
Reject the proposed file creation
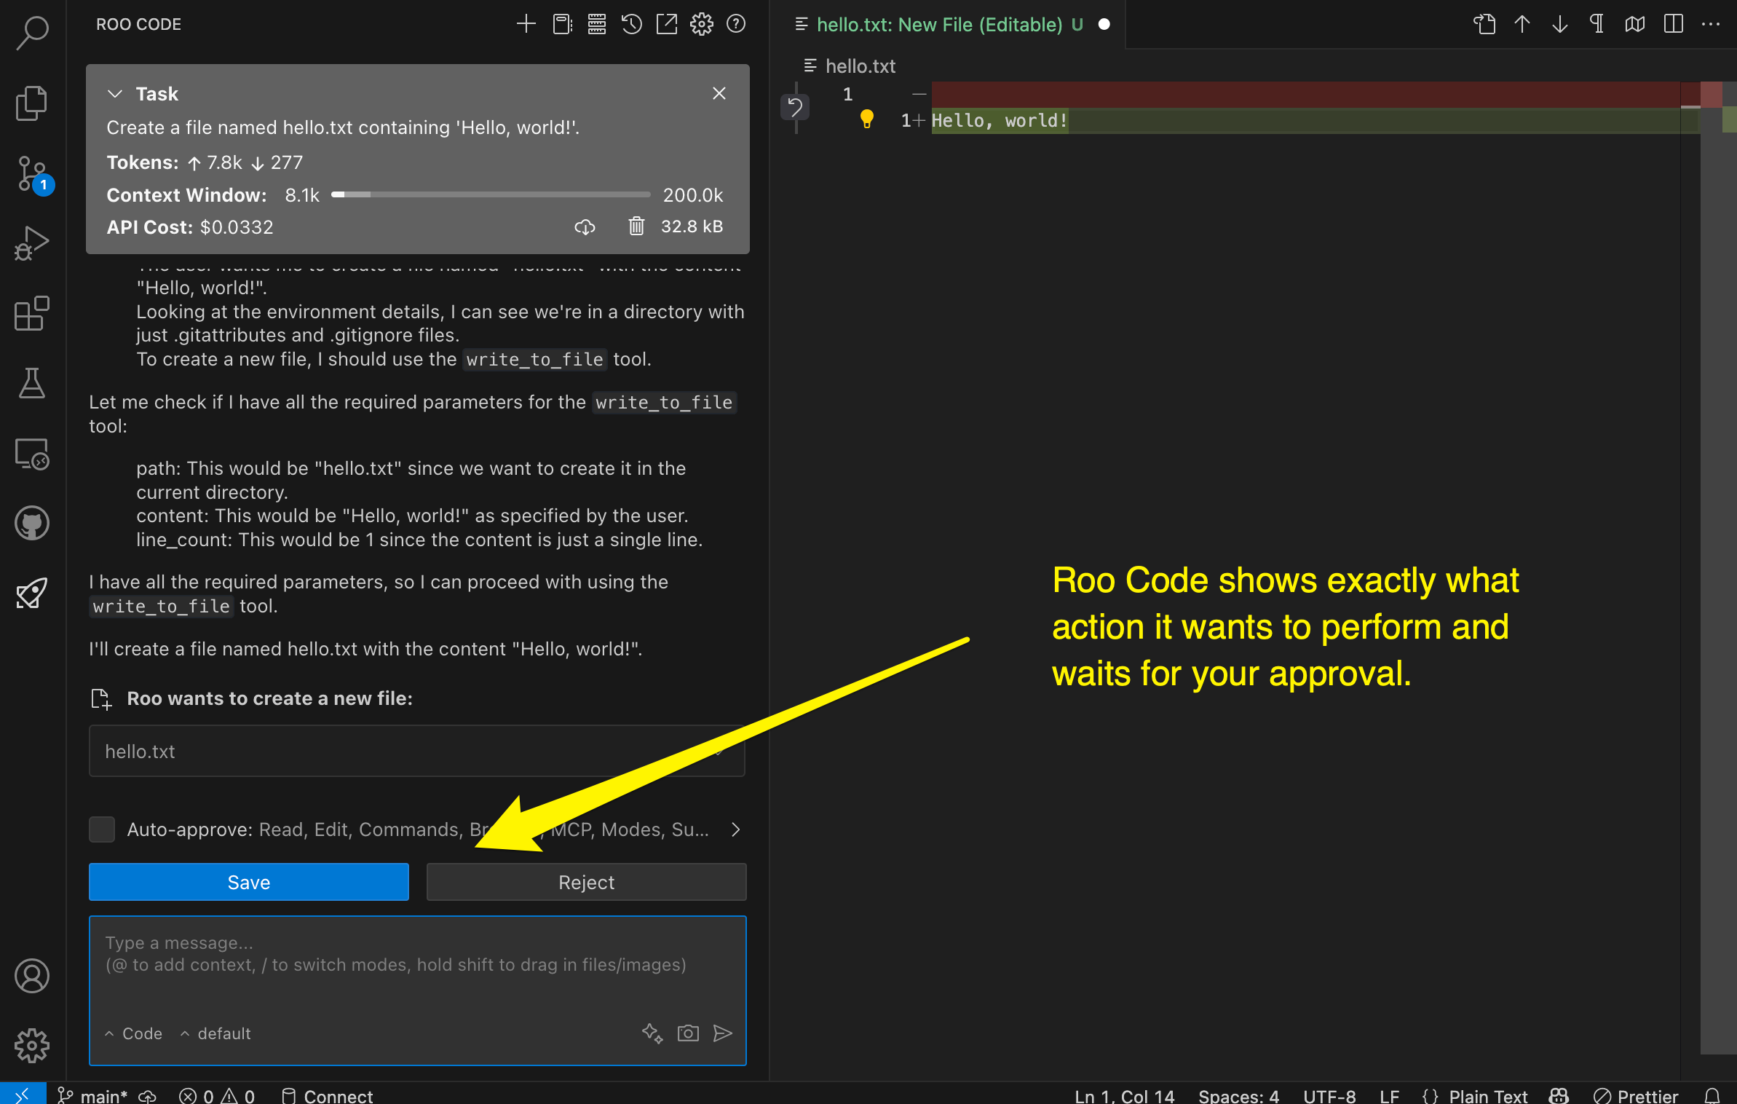coord(586,882)
